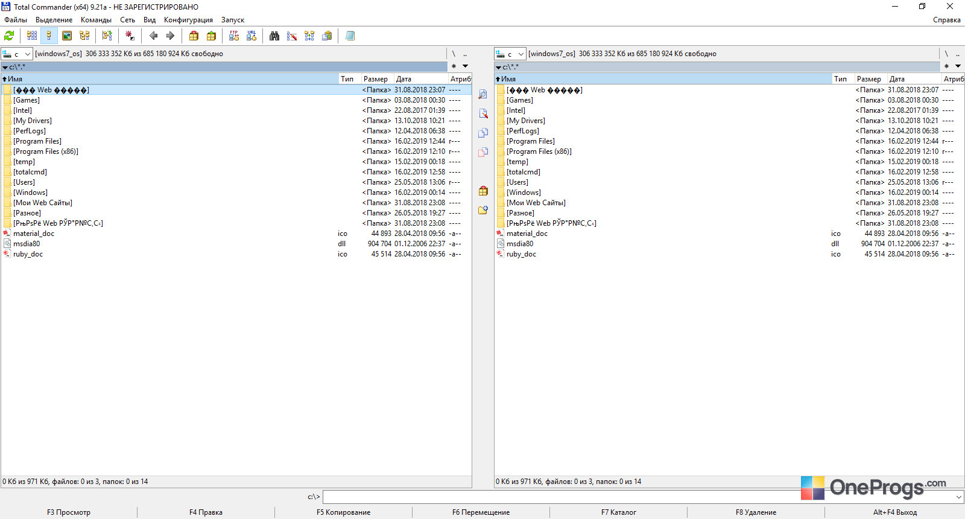Click the Pack archive icon between panels

[483, 191]
